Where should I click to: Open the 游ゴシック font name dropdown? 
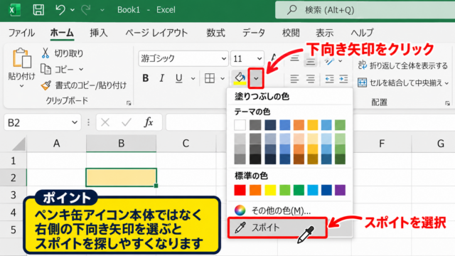pyautogui.click(x=224, y=58)
